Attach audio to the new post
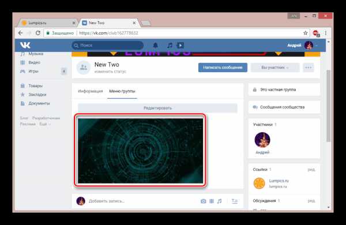 (219, 201)
